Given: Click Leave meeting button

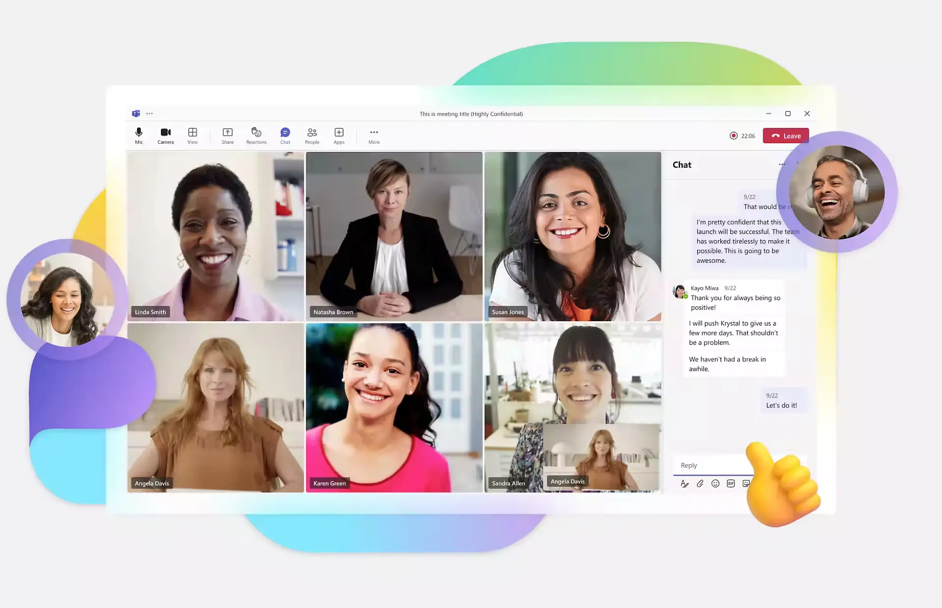Looking at the screenshot, I should (786, 135).
